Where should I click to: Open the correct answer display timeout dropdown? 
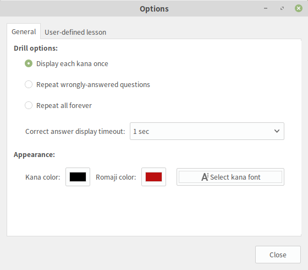pyautogui.click(x=207, y=131)
